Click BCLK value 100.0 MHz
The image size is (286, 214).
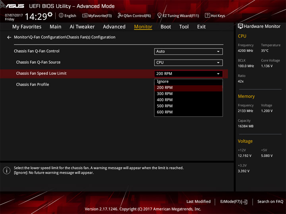pyautogui.click(x=246, y=66)
